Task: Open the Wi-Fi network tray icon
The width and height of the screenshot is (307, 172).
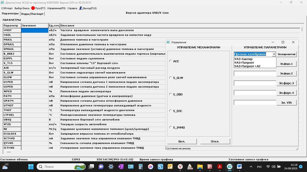Action: tap(268, 167)
